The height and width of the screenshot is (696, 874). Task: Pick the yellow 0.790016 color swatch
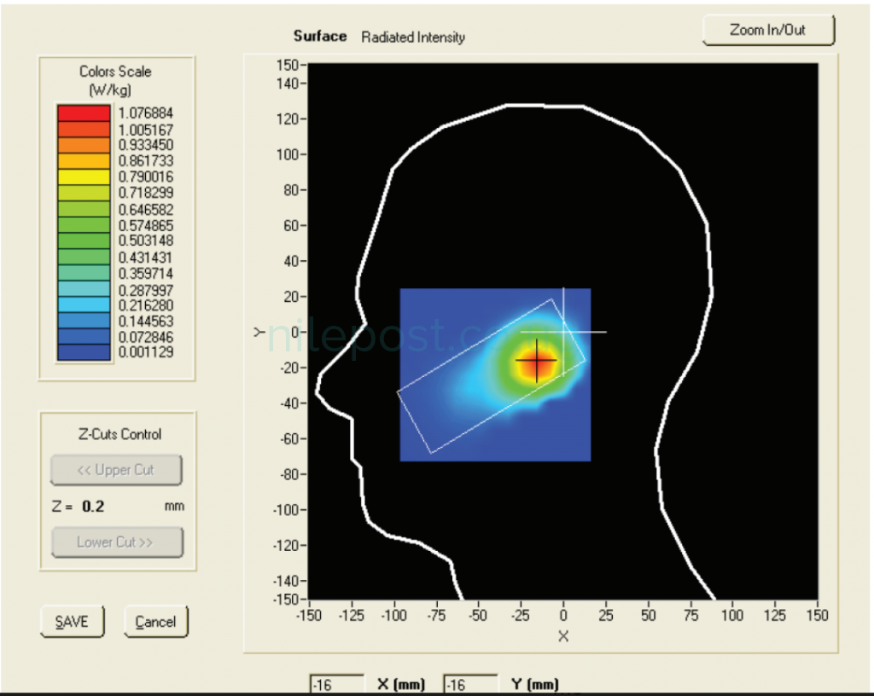pyautogui.click(x=84, y=177)
